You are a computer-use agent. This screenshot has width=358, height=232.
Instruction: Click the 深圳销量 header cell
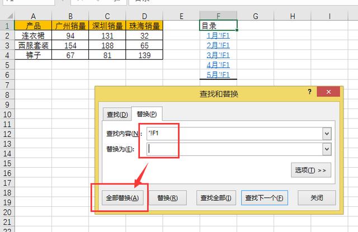click(107, 26)
